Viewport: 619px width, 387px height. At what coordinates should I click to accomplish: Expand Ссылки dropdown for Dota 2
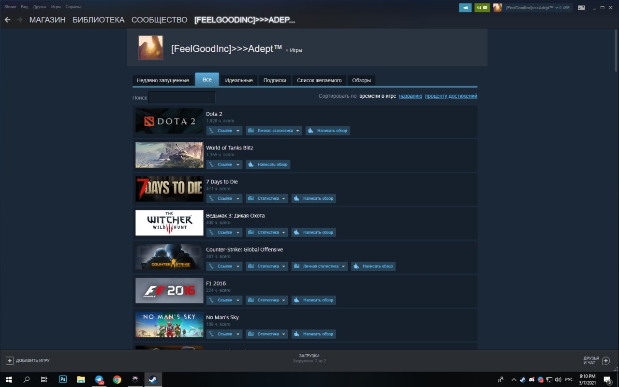click(x=224, y=131)
